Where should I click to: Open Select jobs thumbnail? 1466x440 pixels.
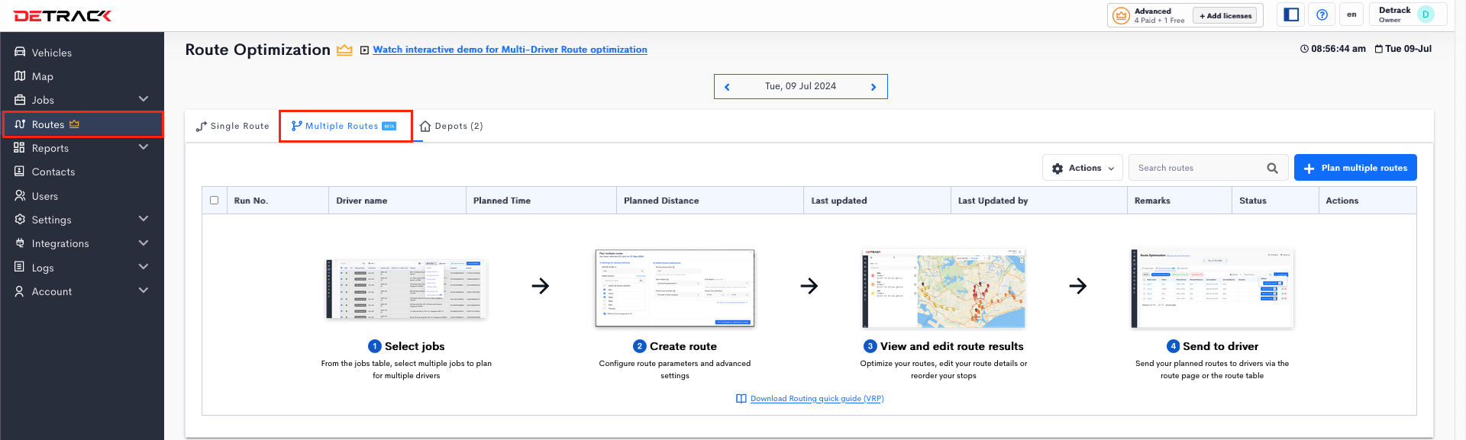(406, 289)
